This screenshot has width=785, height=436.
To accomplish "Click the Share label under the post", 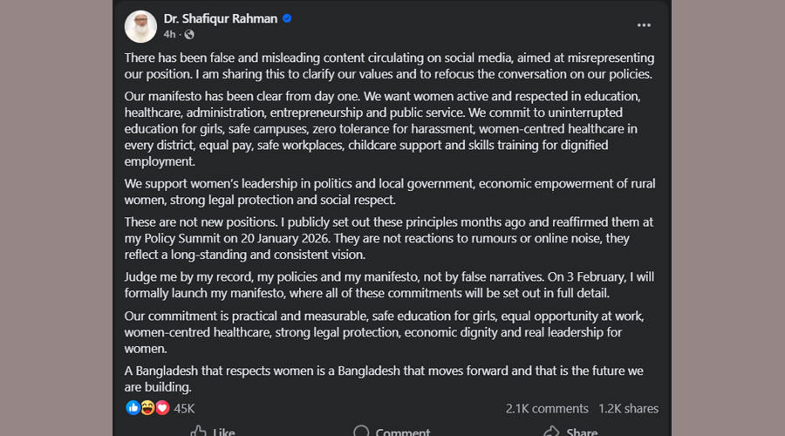I will point(582,432).
